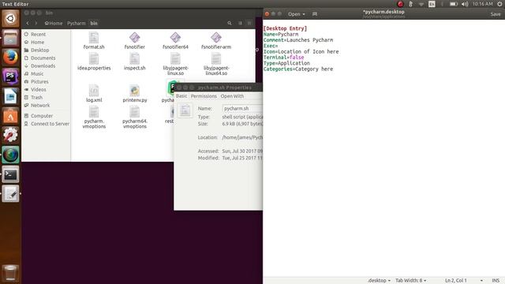Select format.sh file icon
Viewport: 505px width, 284px height.
94,38
